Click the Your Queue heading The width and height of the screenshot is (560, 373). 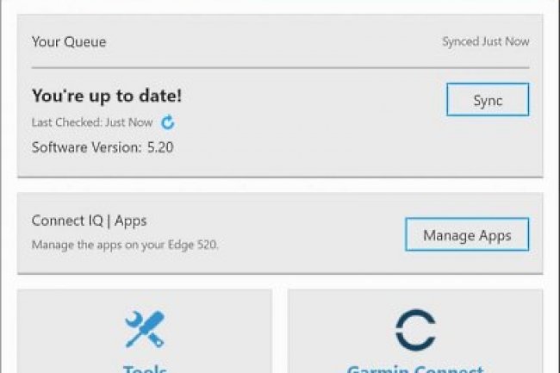click(x=68, y=41)
